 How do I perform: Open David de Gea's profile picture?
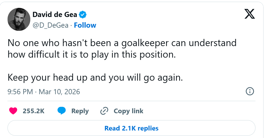click(x=19, y=19)
